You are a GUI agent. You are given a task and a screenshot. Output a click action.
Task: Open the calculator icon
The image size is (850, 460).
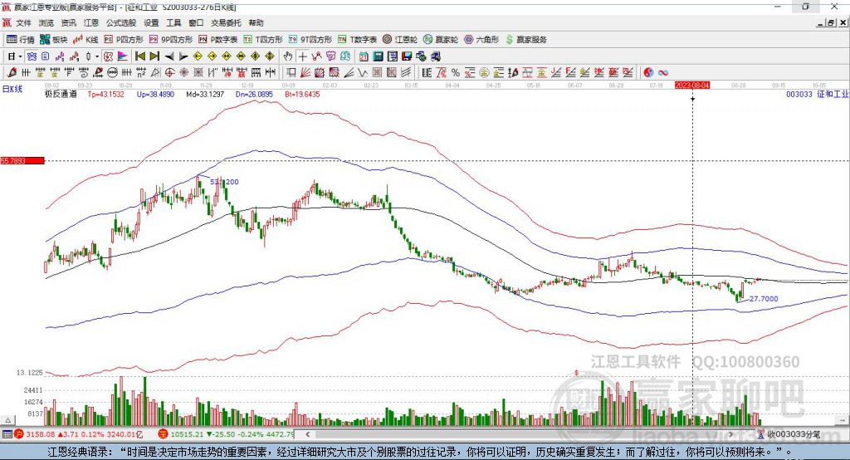[x=378, y=56]
